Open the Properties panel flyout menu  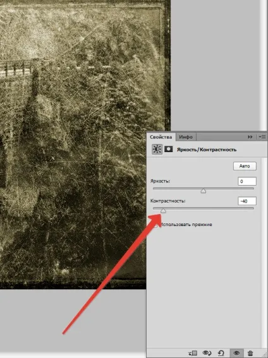point(262,137)
